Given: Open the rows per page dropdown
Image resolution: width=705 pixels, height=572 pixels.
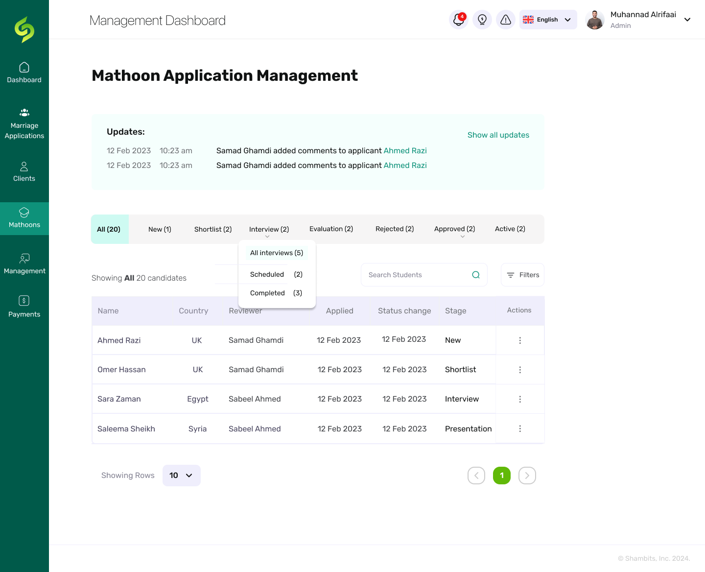Looking at the screenshot, I should pyautogui.click(x=182, y=476).
